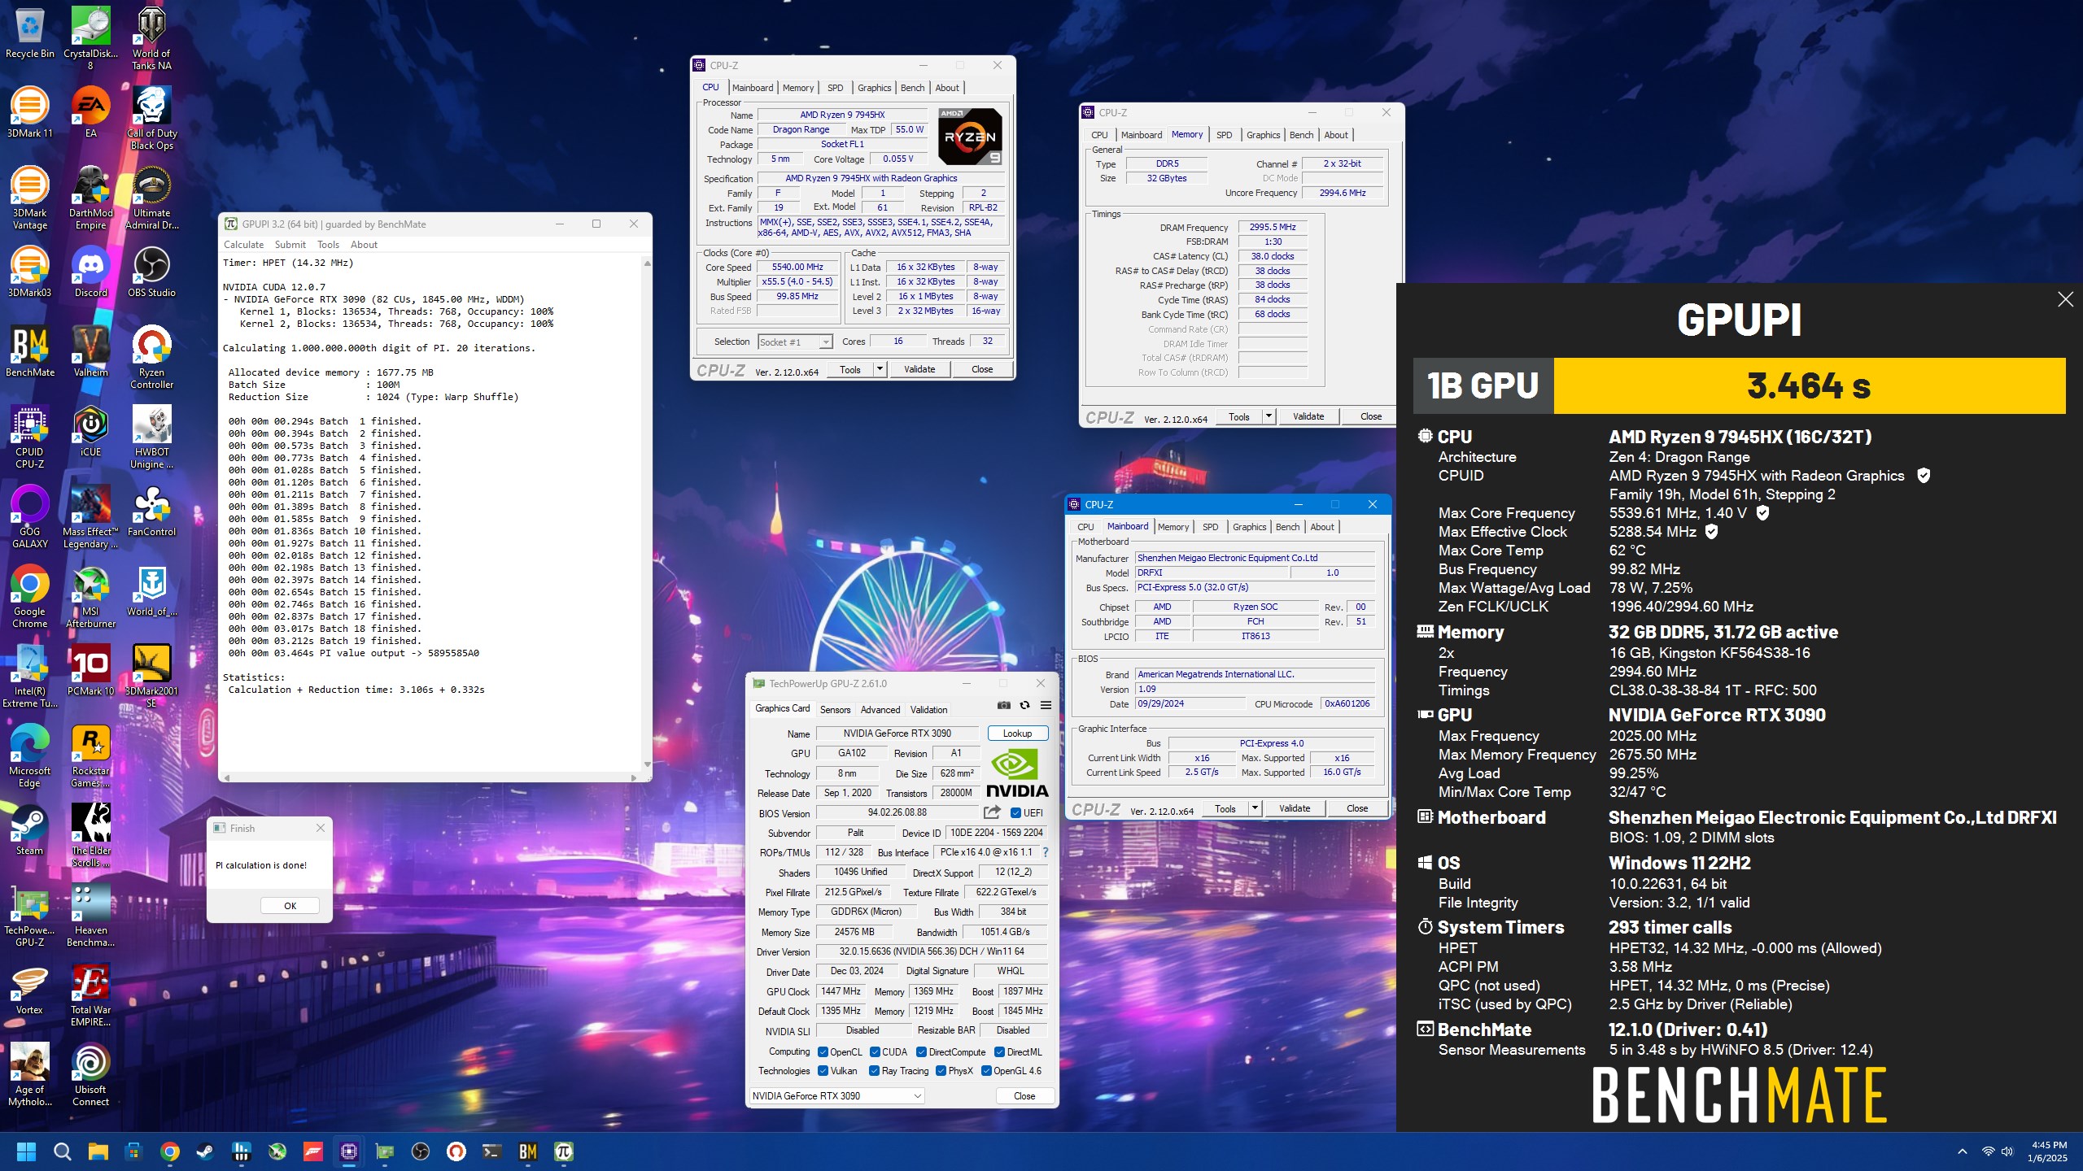2083x1171 pixels.
Task: Toggle OpenGL 4.6 checkbox in GPU-Z
Action: [x=986, y=1071]
